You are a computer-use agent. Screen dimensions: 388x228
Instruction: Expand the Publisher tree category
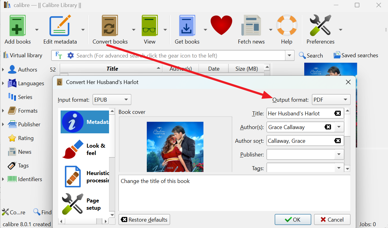pyautogui.click(x=3, y=124)
